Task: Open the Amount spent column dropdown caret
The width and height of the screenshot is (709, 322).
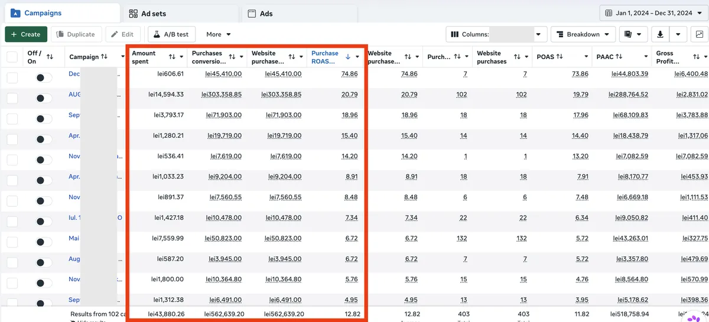Action: coord(181,57)
